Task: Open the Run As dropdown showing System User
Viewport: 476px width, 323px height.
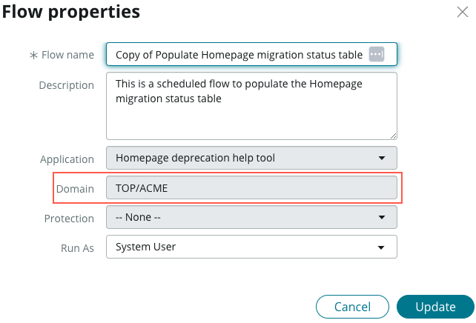Action: pos(251,247)
